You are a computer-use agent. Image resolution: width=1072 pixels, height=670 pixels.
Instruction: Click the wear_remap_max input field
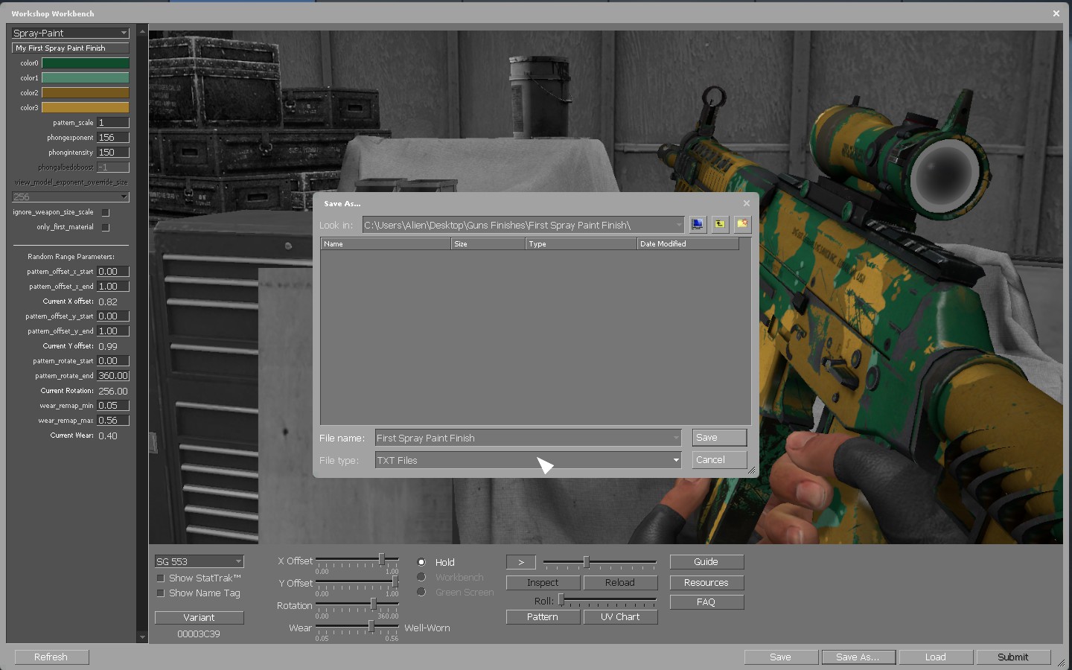point(113,421)
